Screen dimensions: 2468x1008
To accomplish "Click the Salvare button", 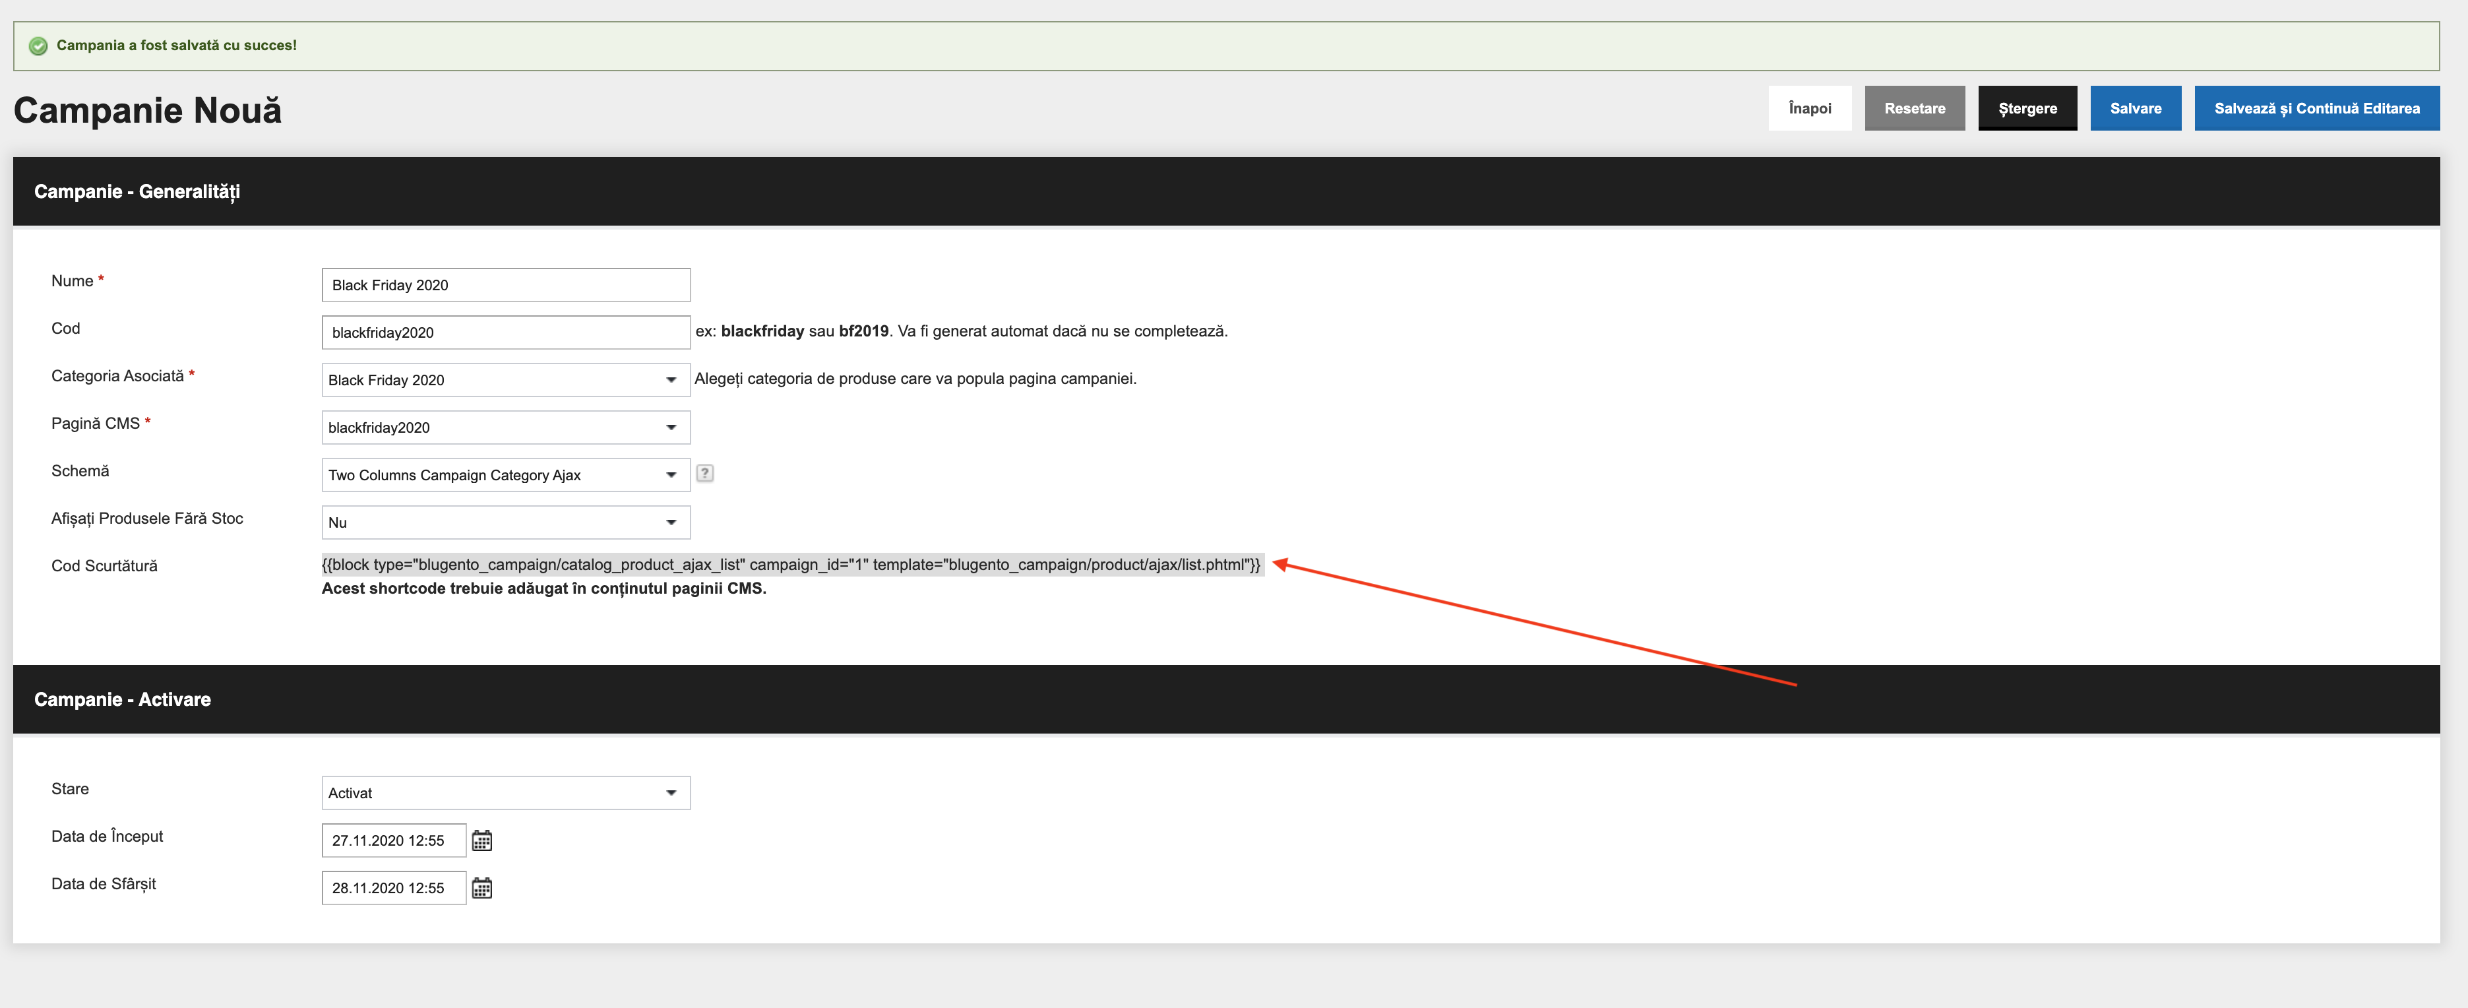I will pos(2136,108).
